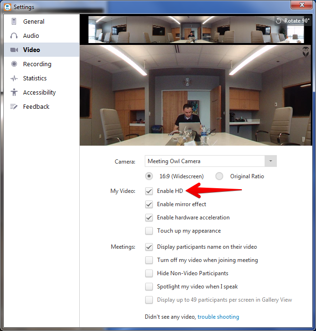The image size is (316, 331).
Task: Toggle Enable mirror effect checkbox
Action: tap(149, 204)
